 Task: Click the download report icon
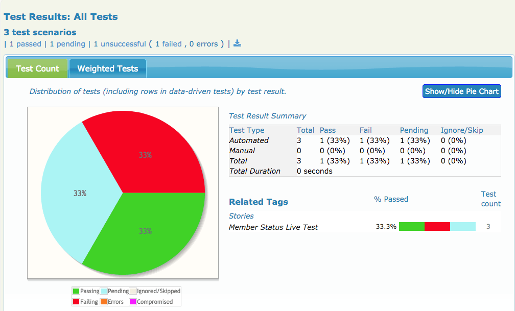[x=237, y=43]
